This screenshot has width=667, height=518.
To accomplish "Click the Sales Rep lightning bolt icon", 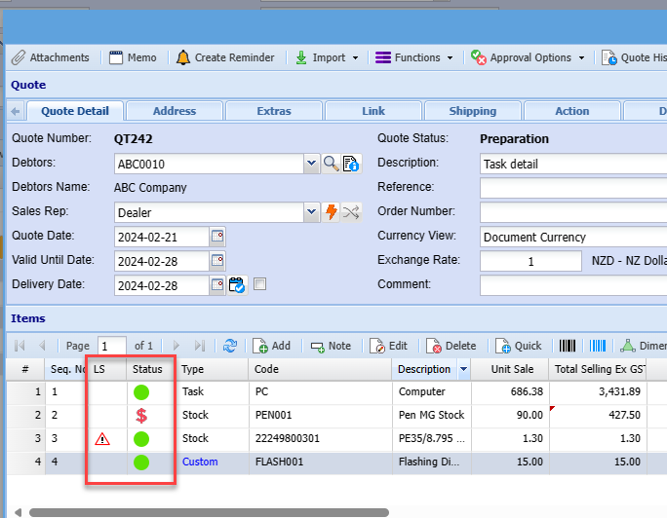I will tap(332, 212).
